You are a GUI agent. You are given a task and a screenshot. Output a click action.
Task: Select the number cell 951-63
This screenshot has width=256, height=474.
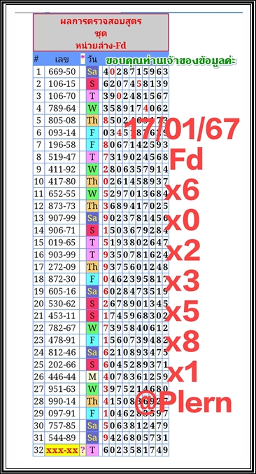(62, 388)
